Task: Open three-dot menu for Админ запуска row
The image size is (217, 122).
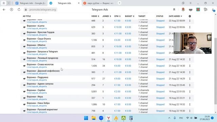Action: [x=190, y=85]
